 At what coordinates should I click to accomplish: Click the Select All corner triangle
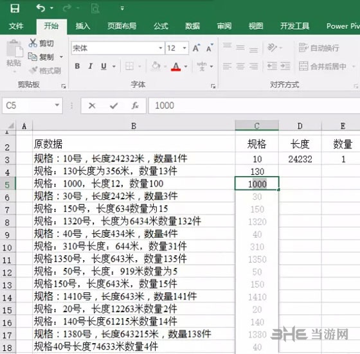click(10, 126)
